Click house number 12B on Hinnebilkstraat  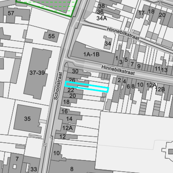[x=160, y=90]
